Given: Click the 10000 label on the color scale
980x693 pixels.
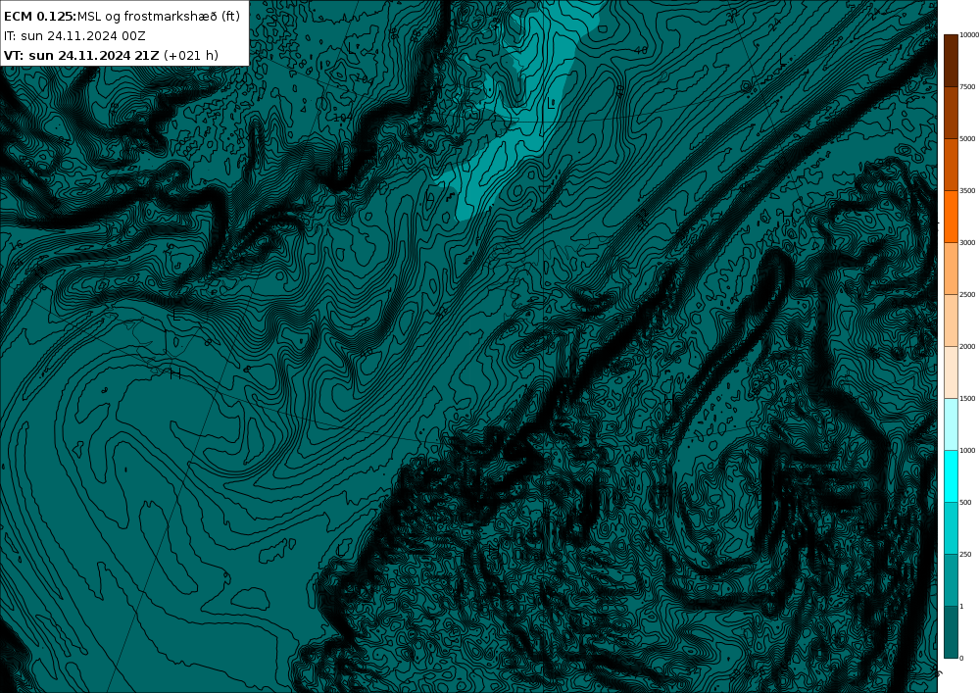Looking at the screenshot, I should pos(969,35).
